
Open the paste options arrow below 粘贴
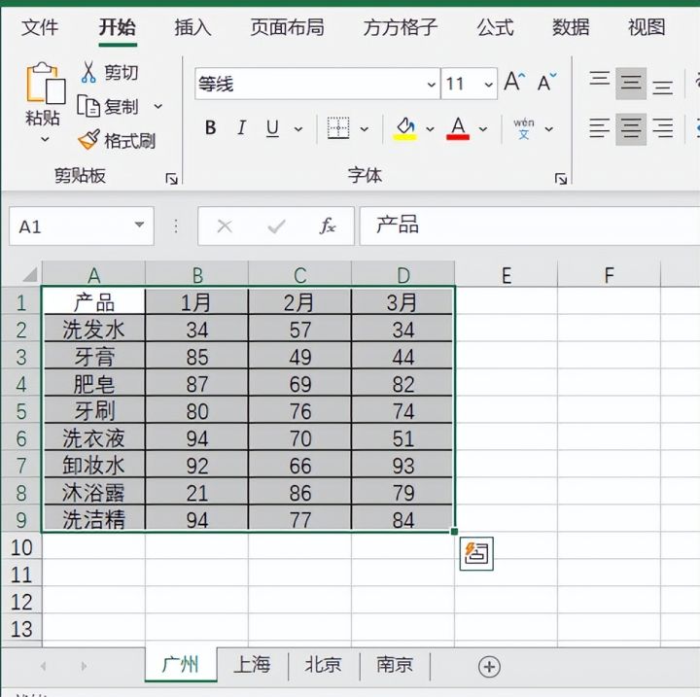click(x=45, y=139)
